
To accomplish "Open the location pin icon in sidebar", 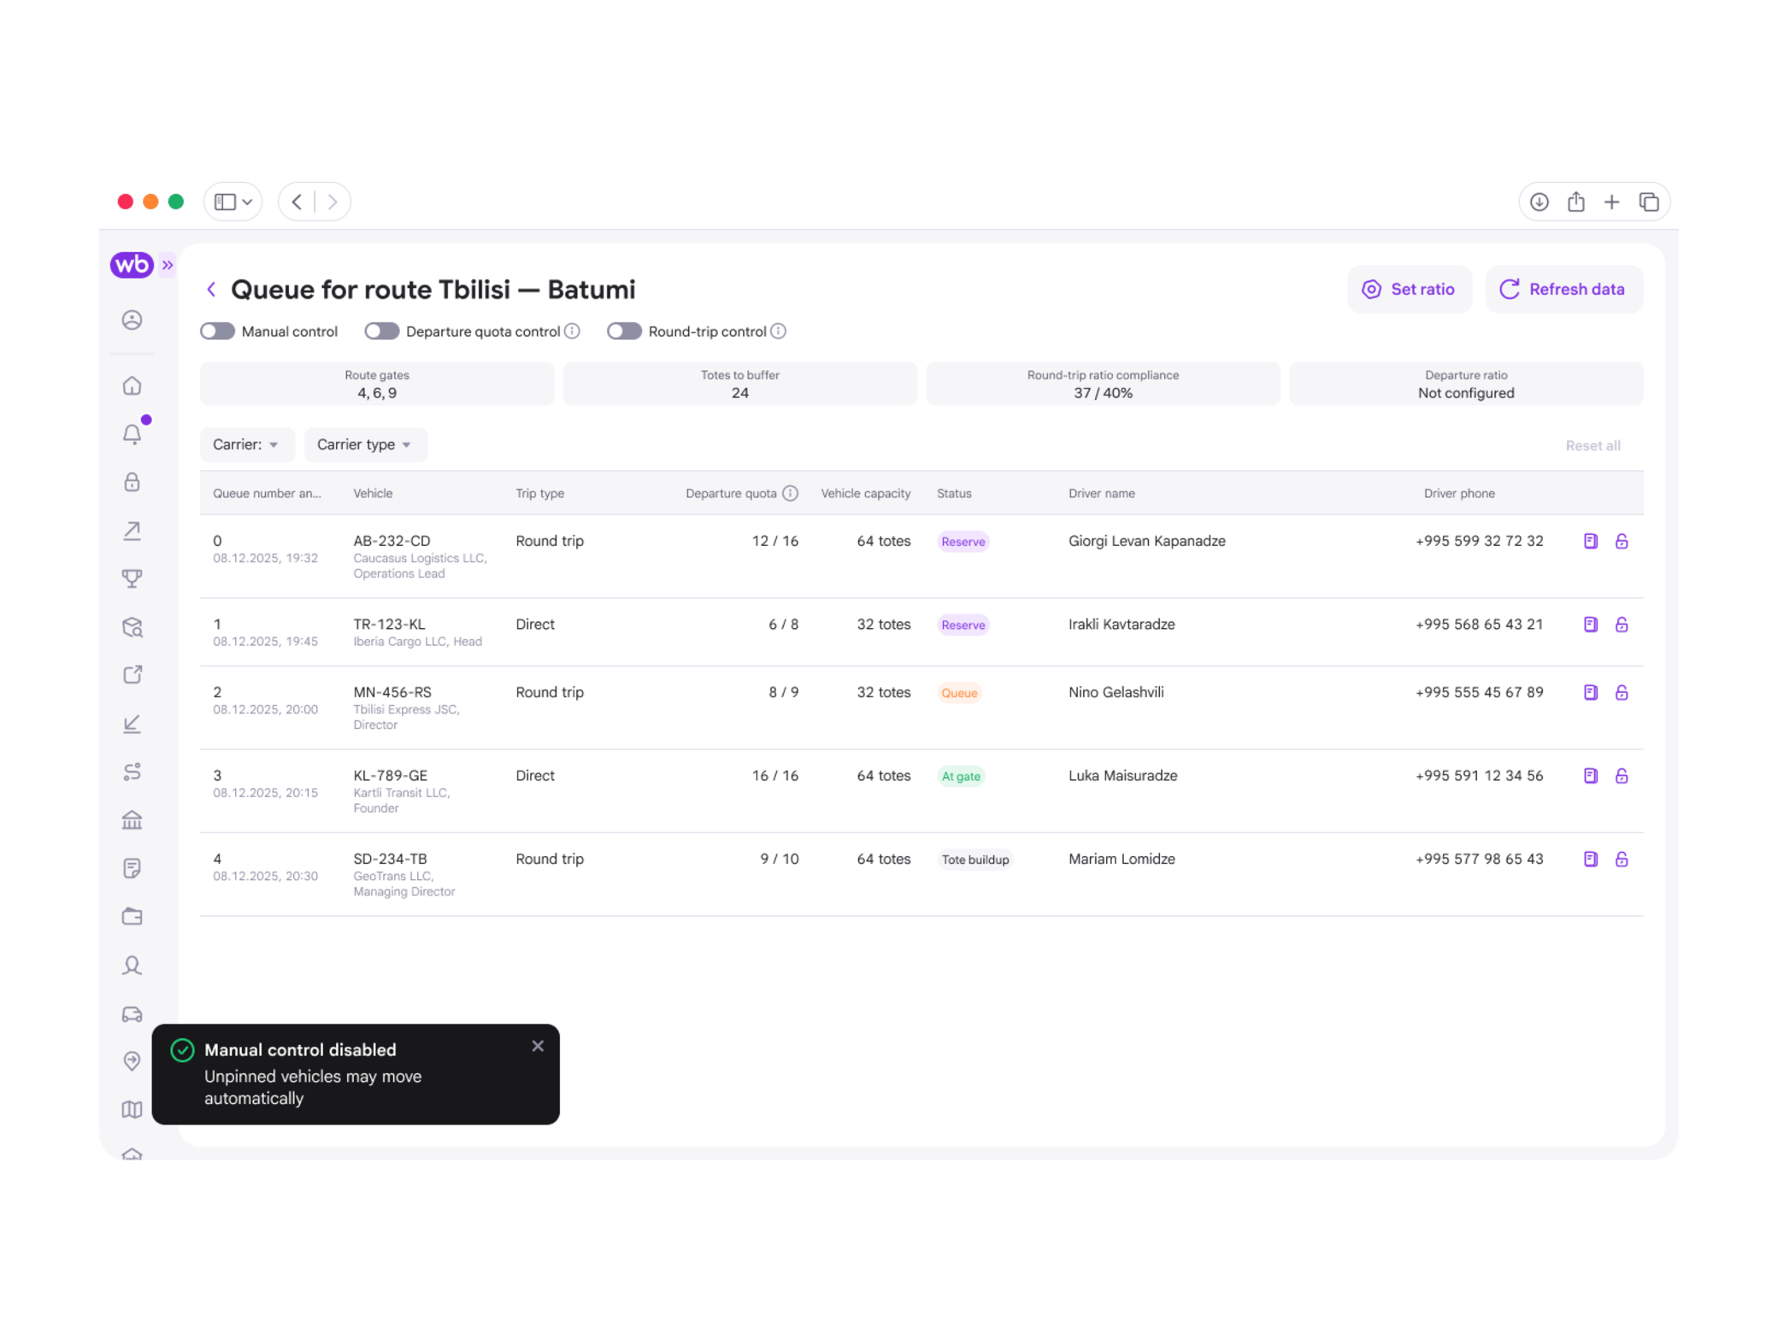I will click(132, 1060).
